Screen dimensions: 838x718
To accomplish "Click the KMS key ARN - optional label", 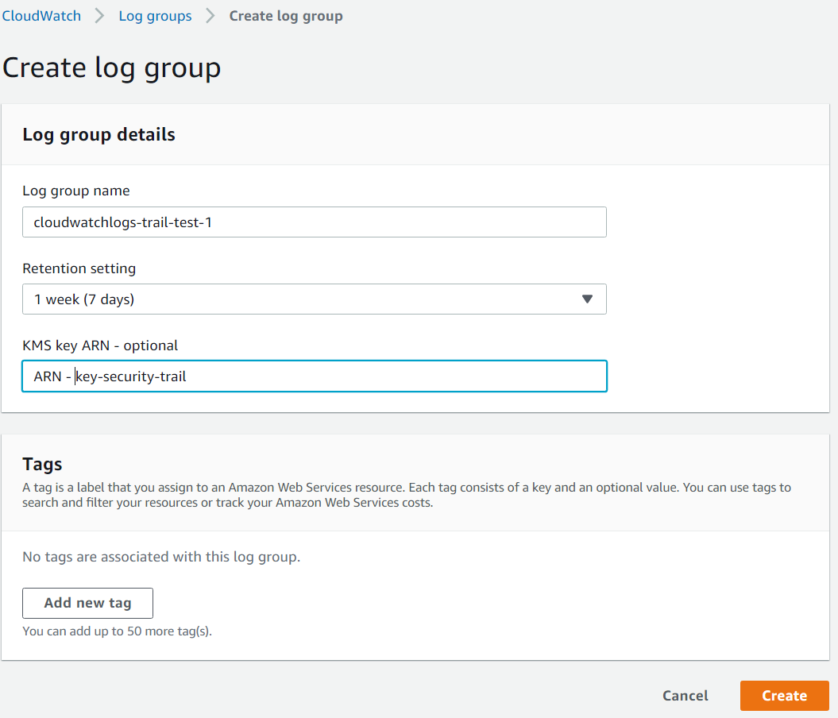I will coord(100,345).
